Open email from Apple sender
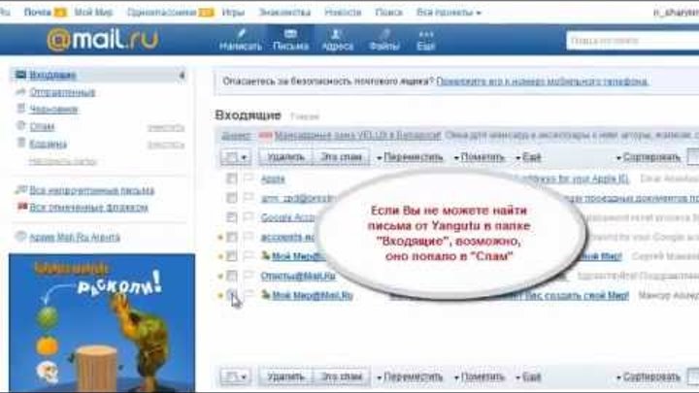Viewport: 699px width, 393px height. [273, 180]
